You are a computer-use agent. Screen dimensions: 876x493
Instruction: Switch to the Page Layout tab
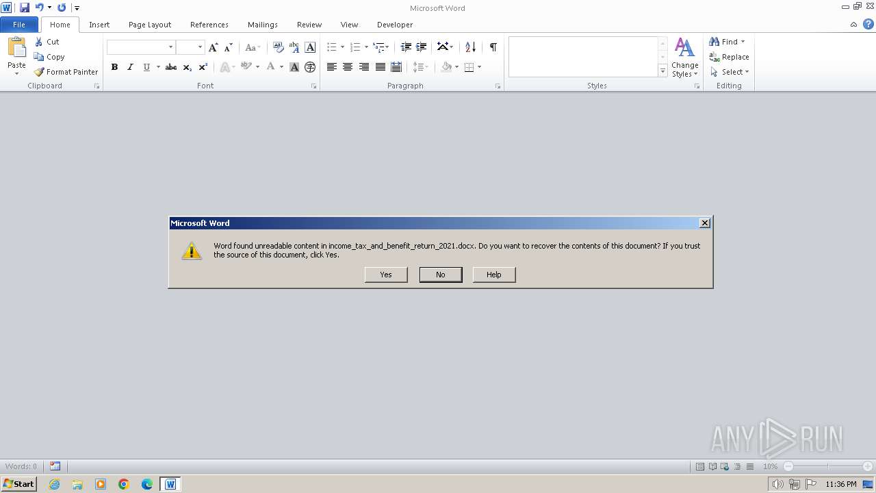click(x=150, y=25)
